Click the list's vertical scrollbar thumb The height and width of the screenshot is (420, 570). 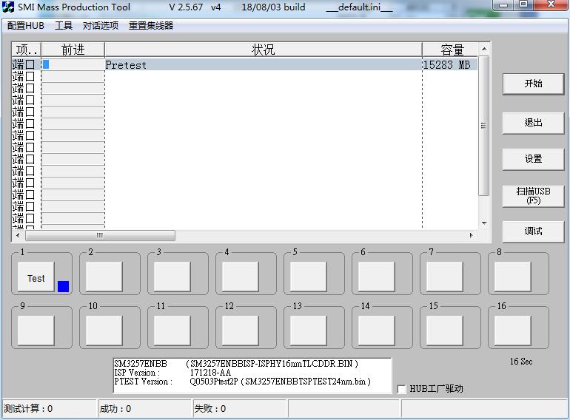tap(484, 126)
